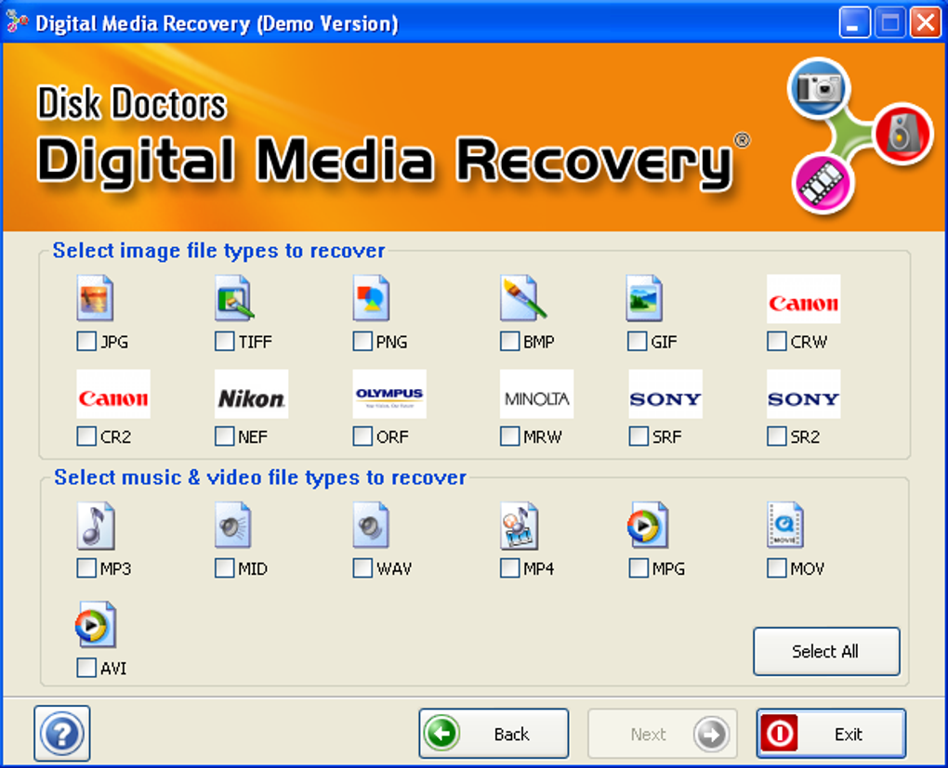948x768 pixels.
Task: Click the MP3 music note icon
Action: (x=96, y=525)
